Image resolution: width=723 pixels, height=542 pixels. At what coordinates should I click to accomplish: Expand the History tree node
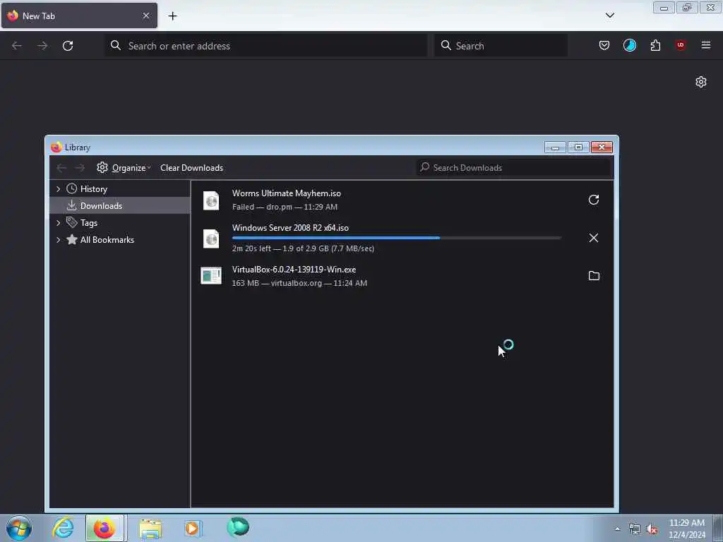pos(58,189)
